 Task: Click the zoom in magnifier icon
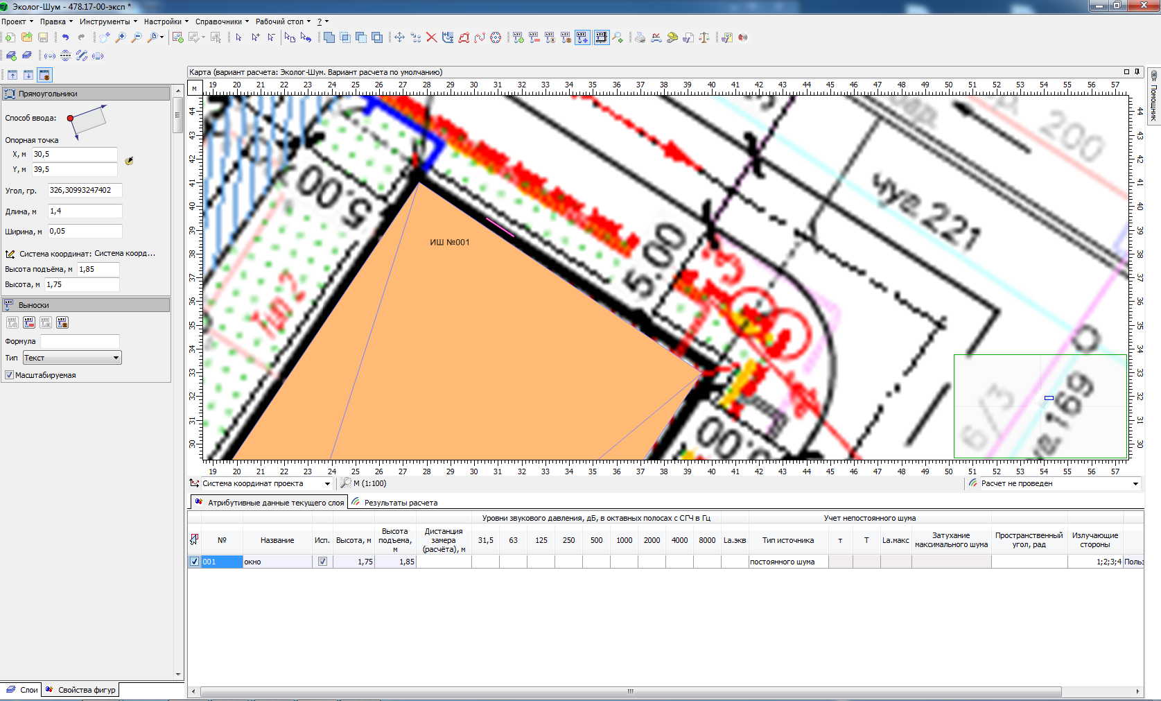point(121,37)
